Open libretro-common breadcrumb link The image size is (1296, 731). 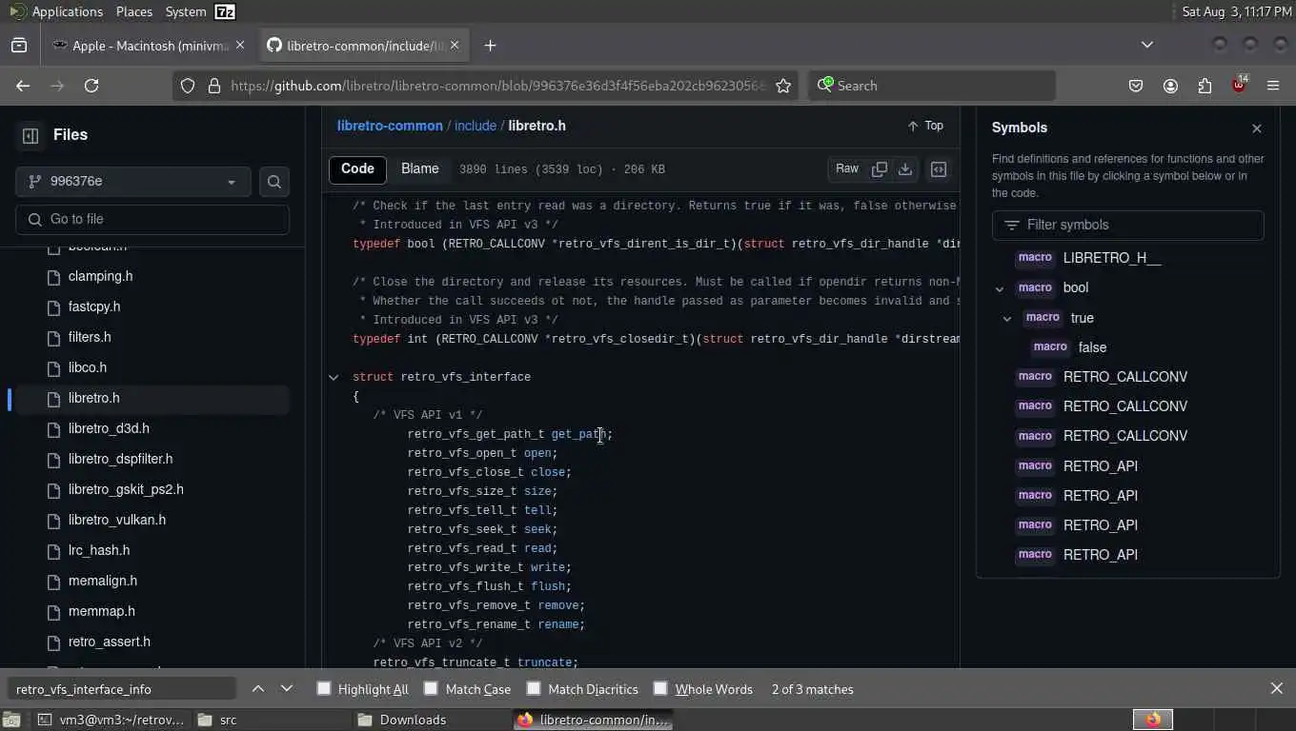(x=390, y=126)
